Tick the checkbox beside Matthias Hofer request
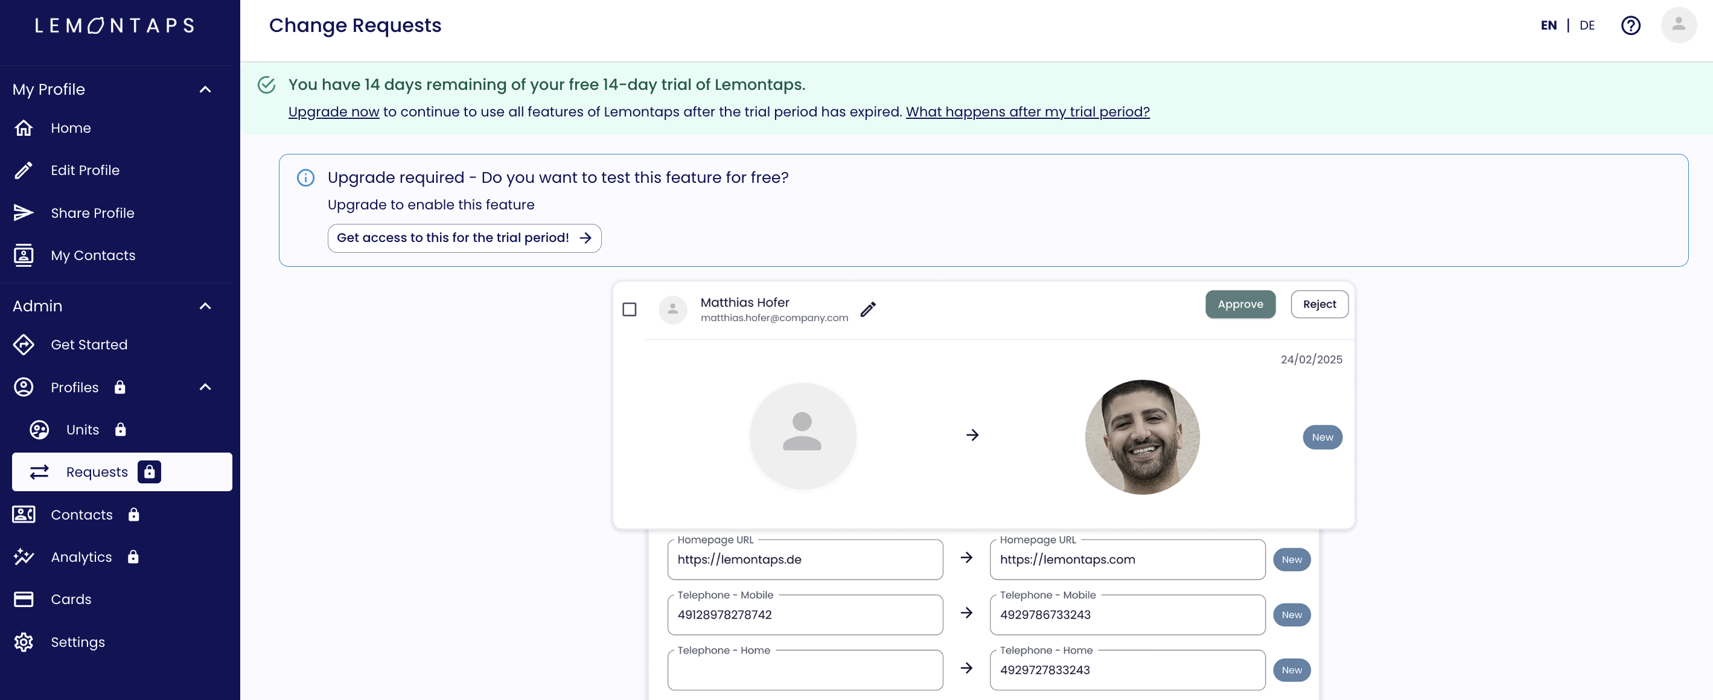1713x700 pixels. 629,309
